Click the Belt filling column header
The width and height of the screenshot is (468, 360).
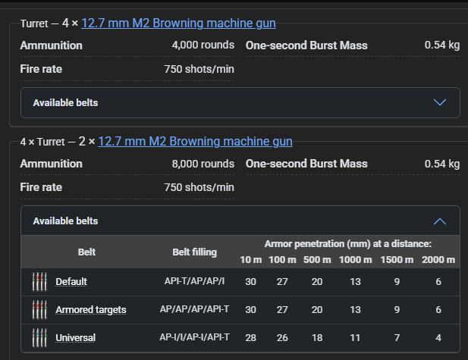195,252
